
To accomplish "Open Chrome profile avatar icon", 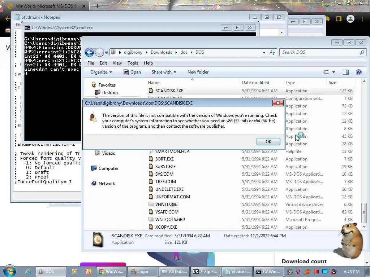I will click(350, 19).
